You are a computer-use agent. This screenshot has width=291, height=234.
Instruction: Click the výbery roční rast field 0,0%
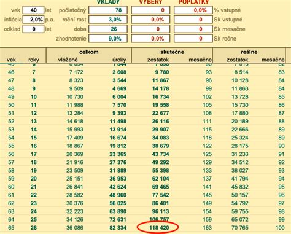point(150,20)
